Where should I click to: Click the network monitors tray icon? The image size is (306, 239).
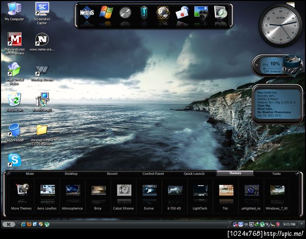pyautogui.click(x=235, y=224)
